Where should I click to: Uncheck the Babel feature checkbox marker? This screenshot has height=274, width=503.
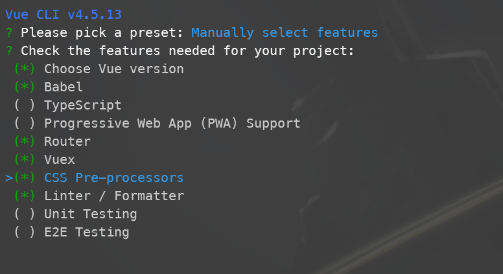click(x=25, y=87)
